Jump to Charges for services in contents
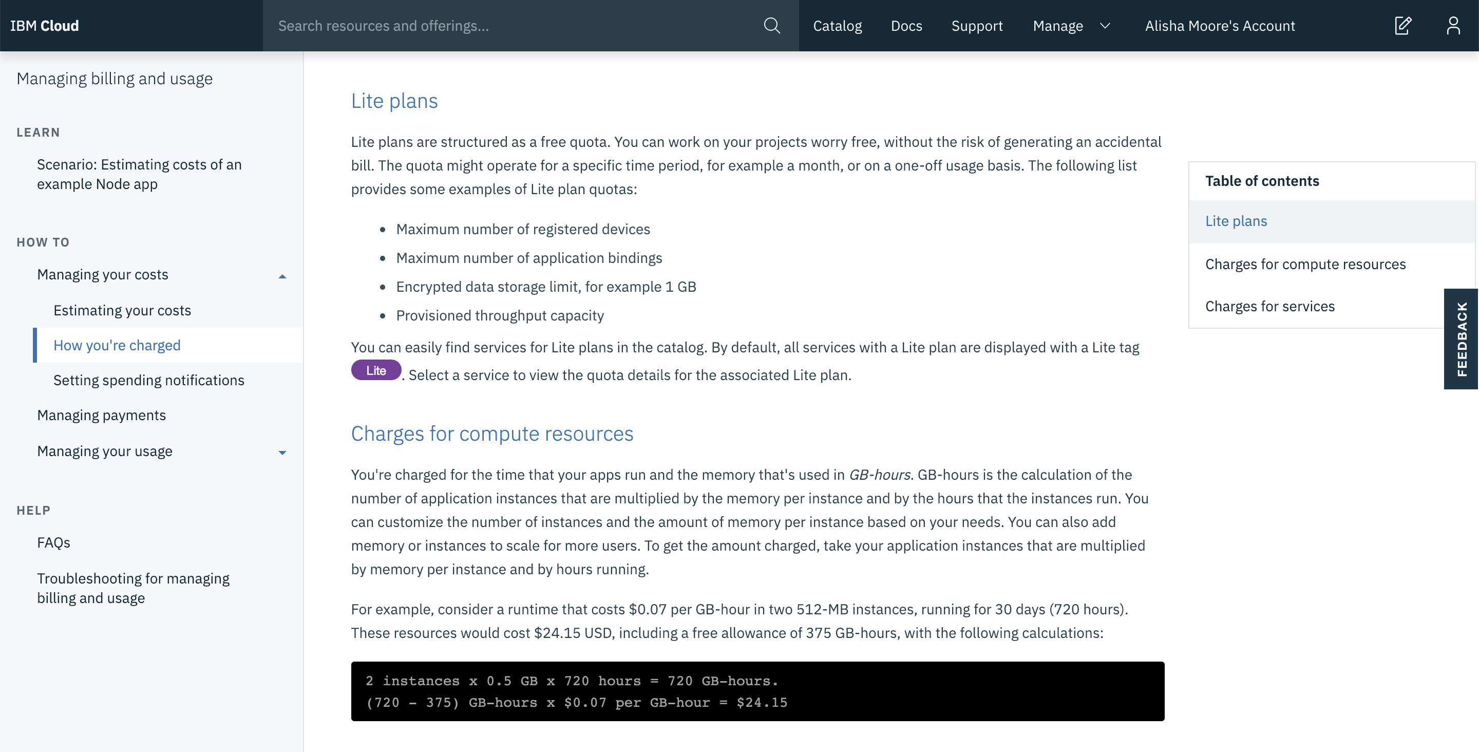The image size is (1479, 752). click(x=1269, y=306)
